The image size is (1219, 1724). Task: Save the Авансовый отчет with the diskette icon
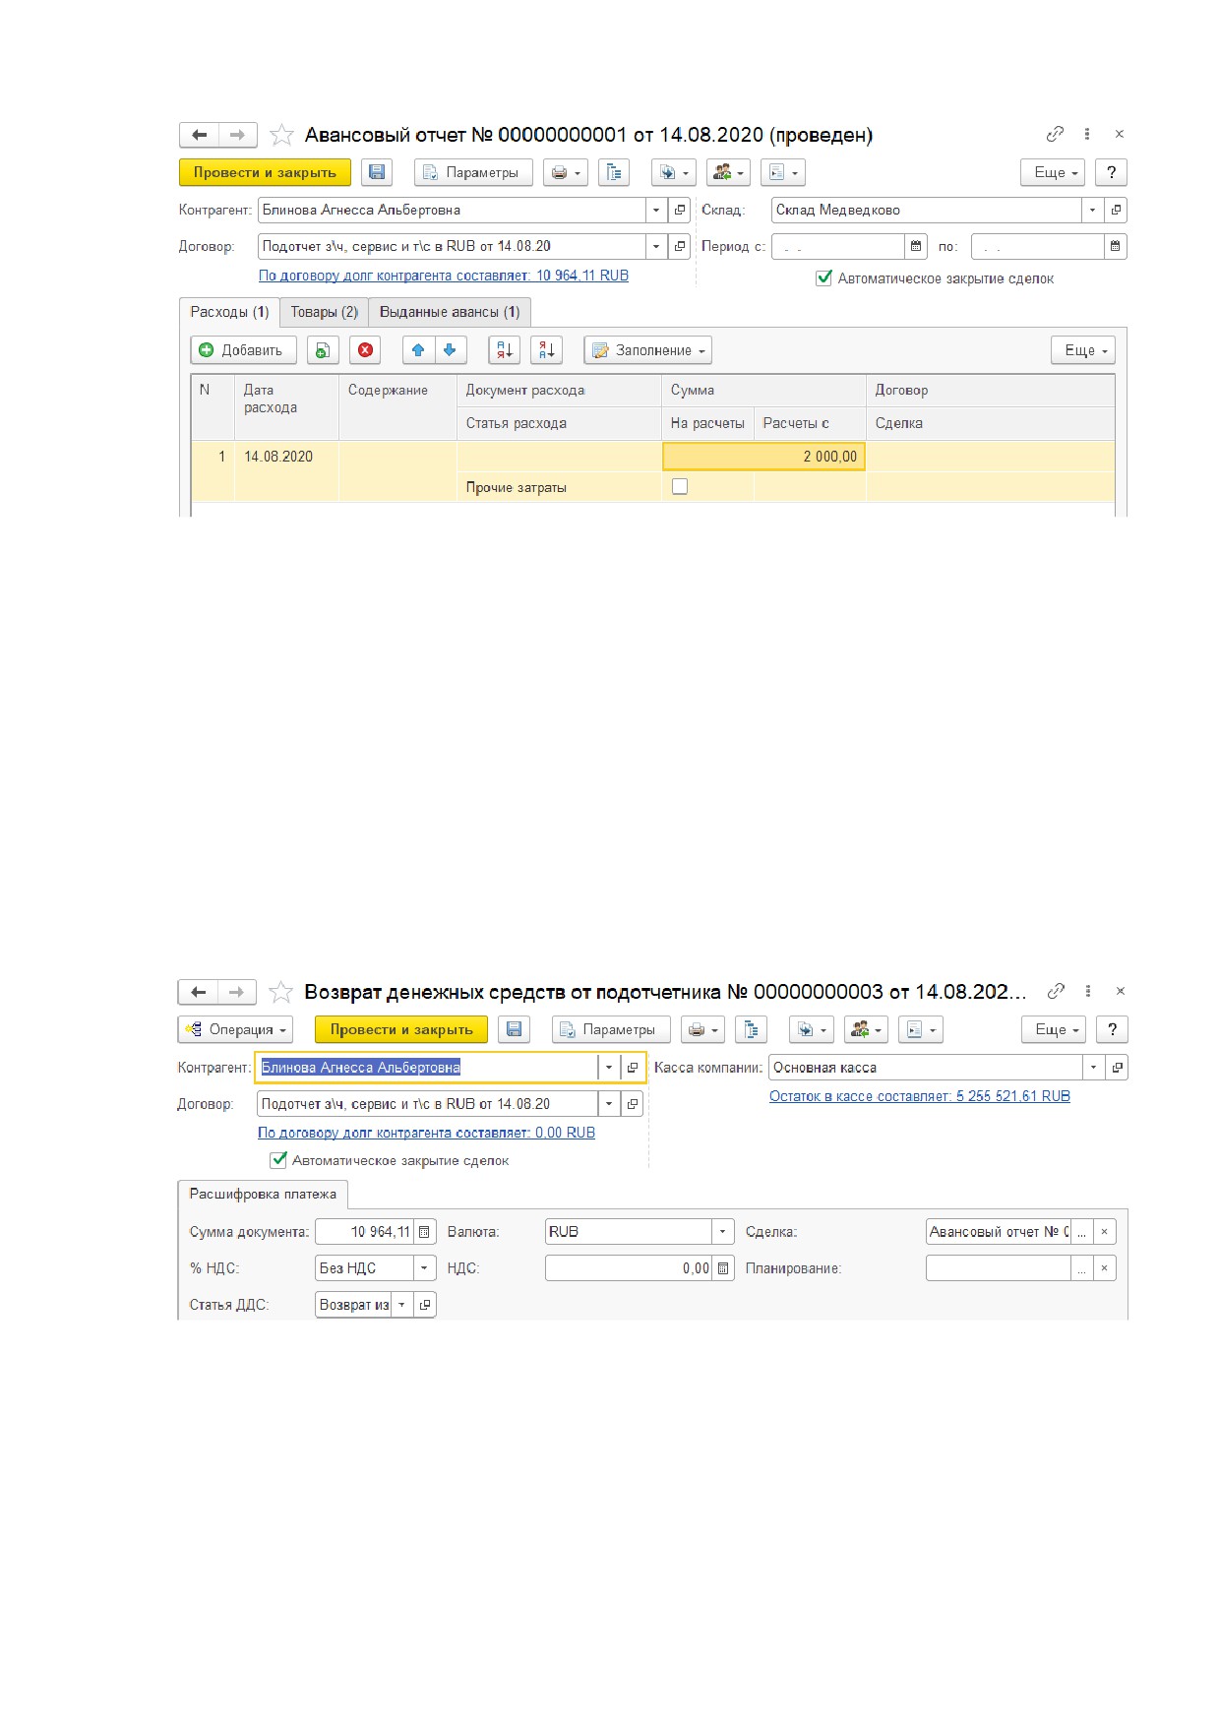click(x=377, y=172)
